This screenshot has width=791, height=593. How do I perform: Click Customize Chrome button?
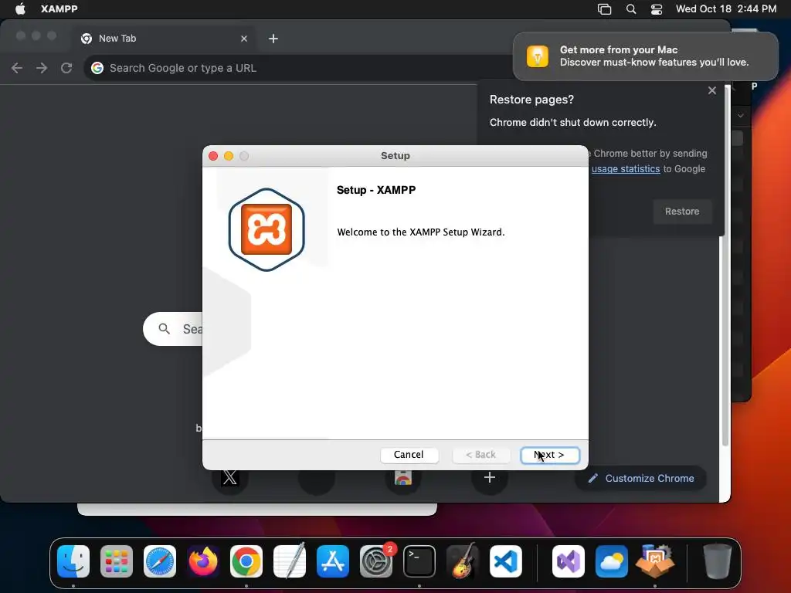[x=640, y=478]
